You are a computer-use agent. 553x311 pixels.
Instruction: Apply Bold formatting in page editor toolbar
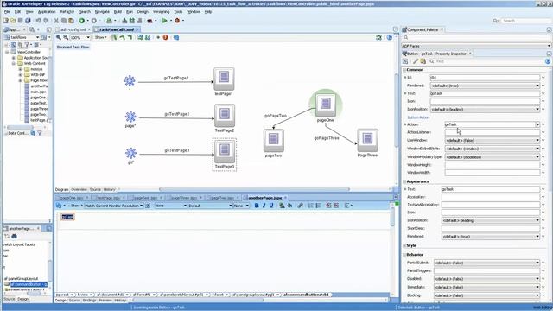tap(257, 206)
